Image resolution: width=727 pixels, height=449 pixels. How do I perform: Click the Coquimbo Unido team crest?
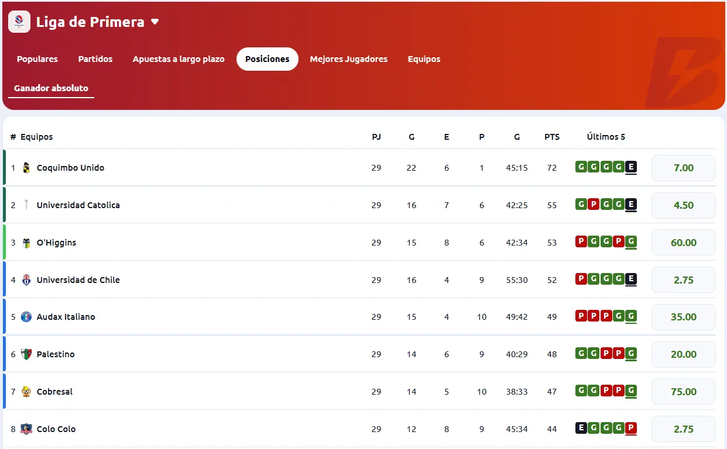26,168
